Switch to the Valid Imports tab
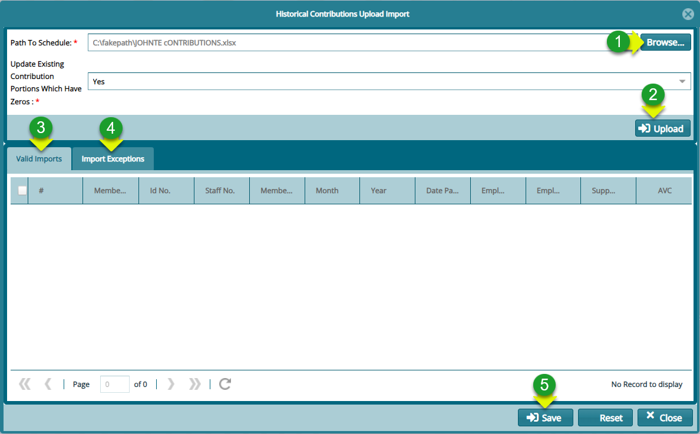Screen dimensions: 700x434 click(39, 158)
